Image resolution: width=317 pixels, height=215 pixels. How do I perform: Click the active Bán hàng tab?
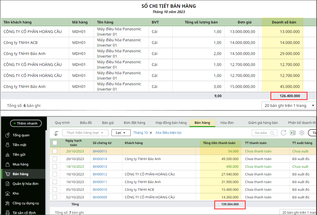point(202,123)
